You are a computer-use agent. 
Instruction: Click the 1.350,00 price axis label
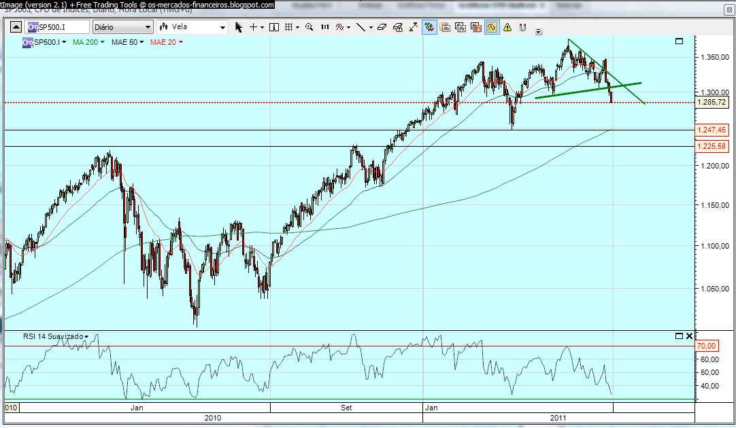tap(715, 57)
